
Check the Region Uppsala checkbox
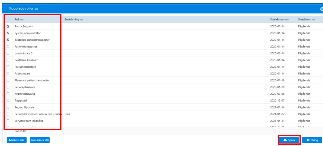(8, 107)
